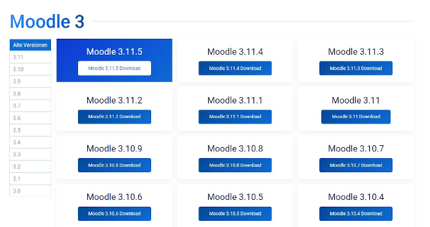Select the Alle Versionen sidebar tab
This screenshot has height=227, width=430.
click(x=31, y=45)
